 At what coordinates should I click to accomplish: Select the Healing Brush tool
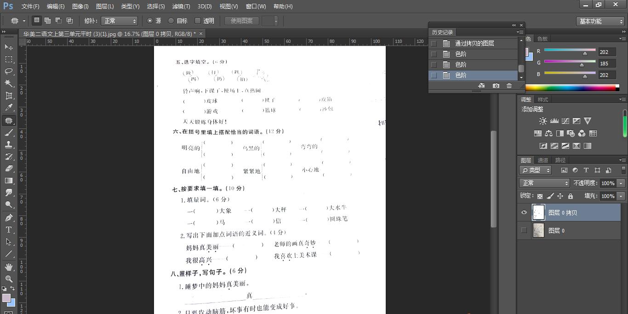9,121
